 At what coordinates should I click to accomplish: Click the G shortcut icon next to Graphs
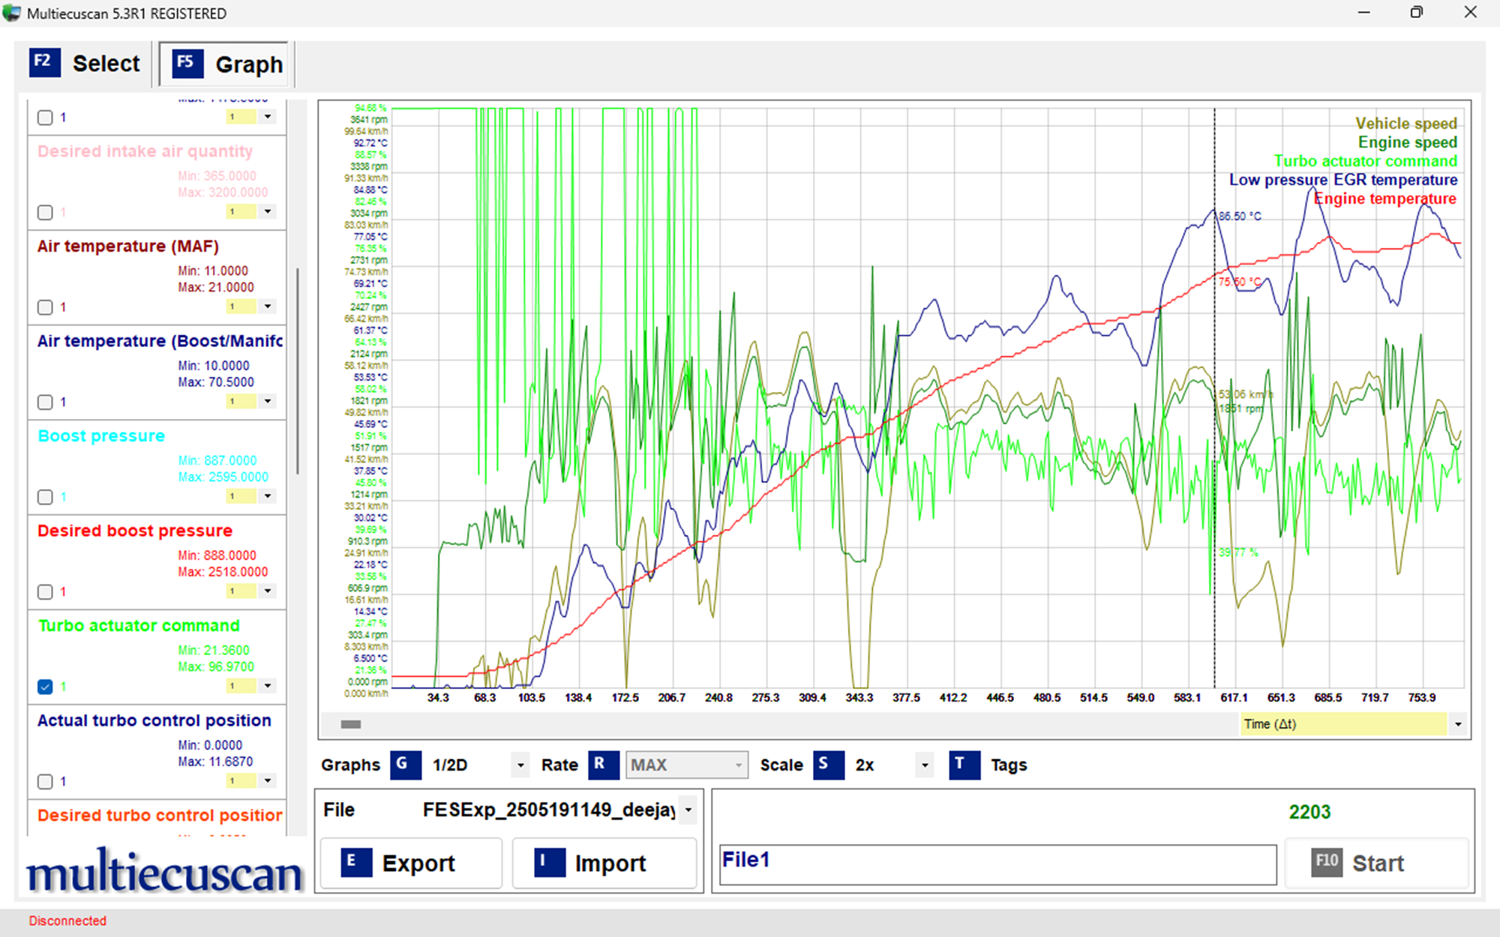(x=405, y=765)
